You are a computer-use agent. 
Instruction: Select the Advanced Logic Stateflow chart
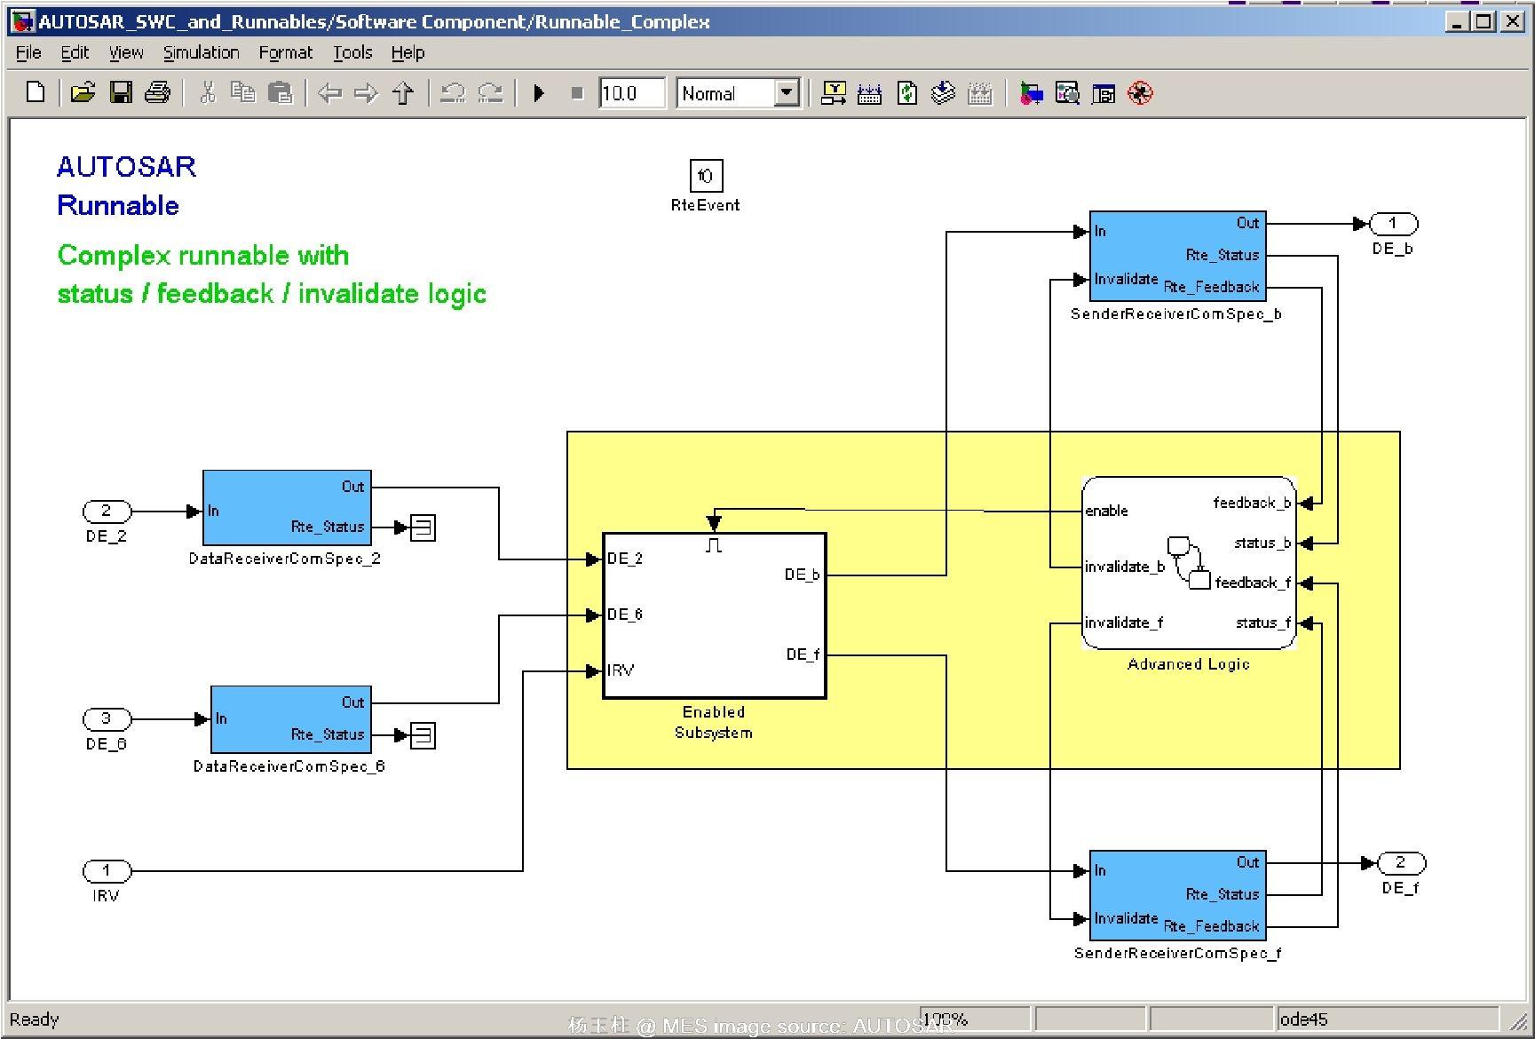[1189, 563]
